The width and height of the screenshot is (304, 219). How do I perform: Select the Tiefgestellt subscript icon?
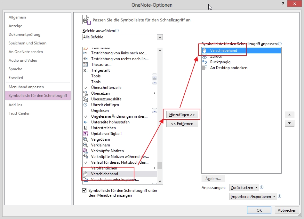[x=85, y=70]
